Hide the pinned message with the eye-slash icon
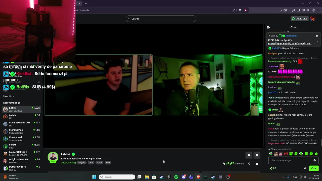The width and height of the screenshot is (322, 181). [x=317, y=36]
